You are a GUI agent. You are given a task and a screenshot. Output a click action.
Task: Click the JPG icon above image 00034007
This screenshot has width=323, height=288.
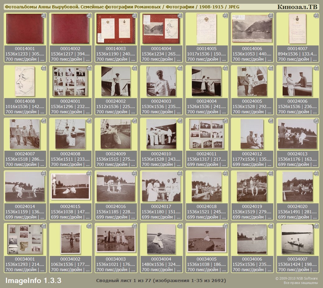(x=316, y=226)
